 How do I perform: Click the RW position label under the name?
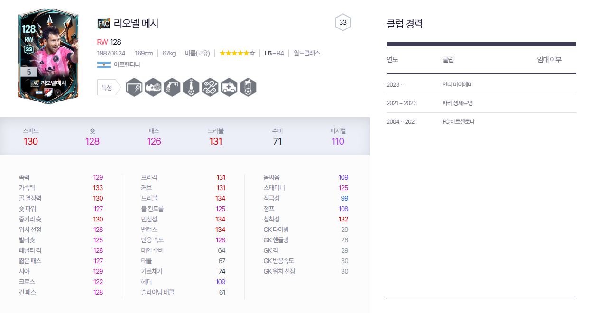click(102, 42)
